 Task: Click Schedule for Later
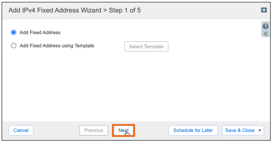(x=193, y=130)
